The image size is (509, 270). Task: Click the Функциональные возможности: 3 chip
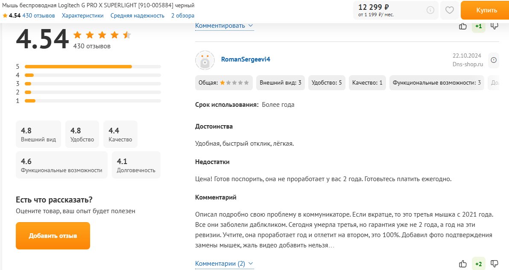point(436,83)
